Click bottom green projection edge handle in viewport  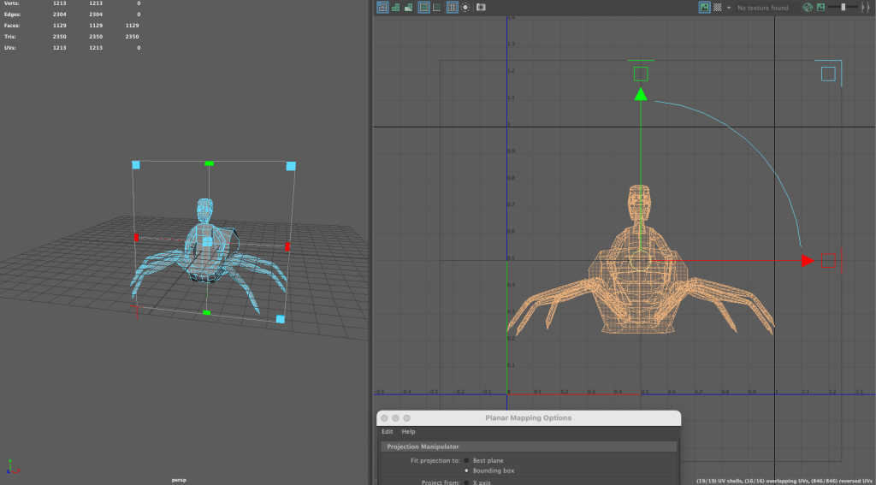point(206,313)
